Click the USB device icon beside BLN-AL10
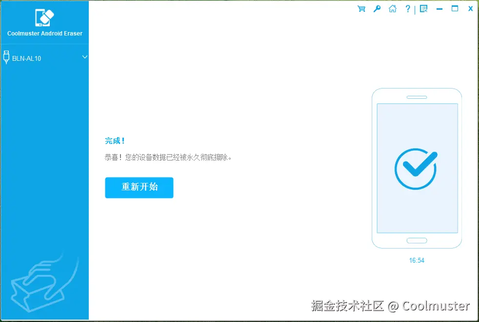Image resolution: width=479 pixels, height=322 pixels. [6, 57]
